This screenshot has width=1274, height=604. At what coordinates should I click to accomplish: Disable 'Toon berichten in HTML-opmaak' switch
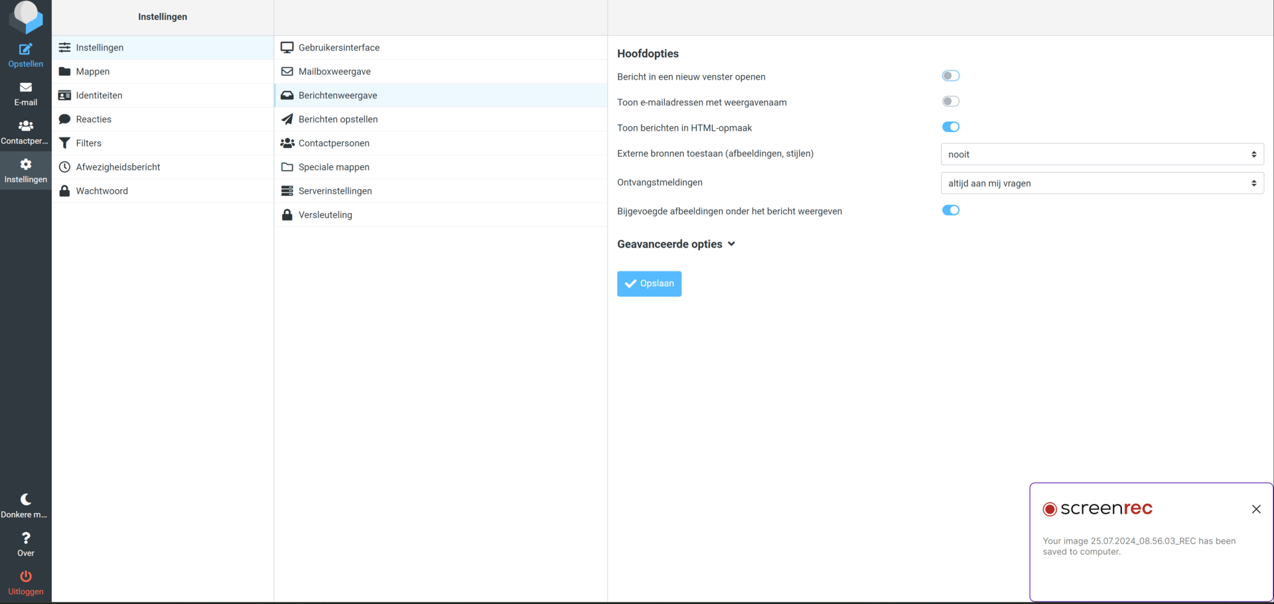(x=950, y=127)
